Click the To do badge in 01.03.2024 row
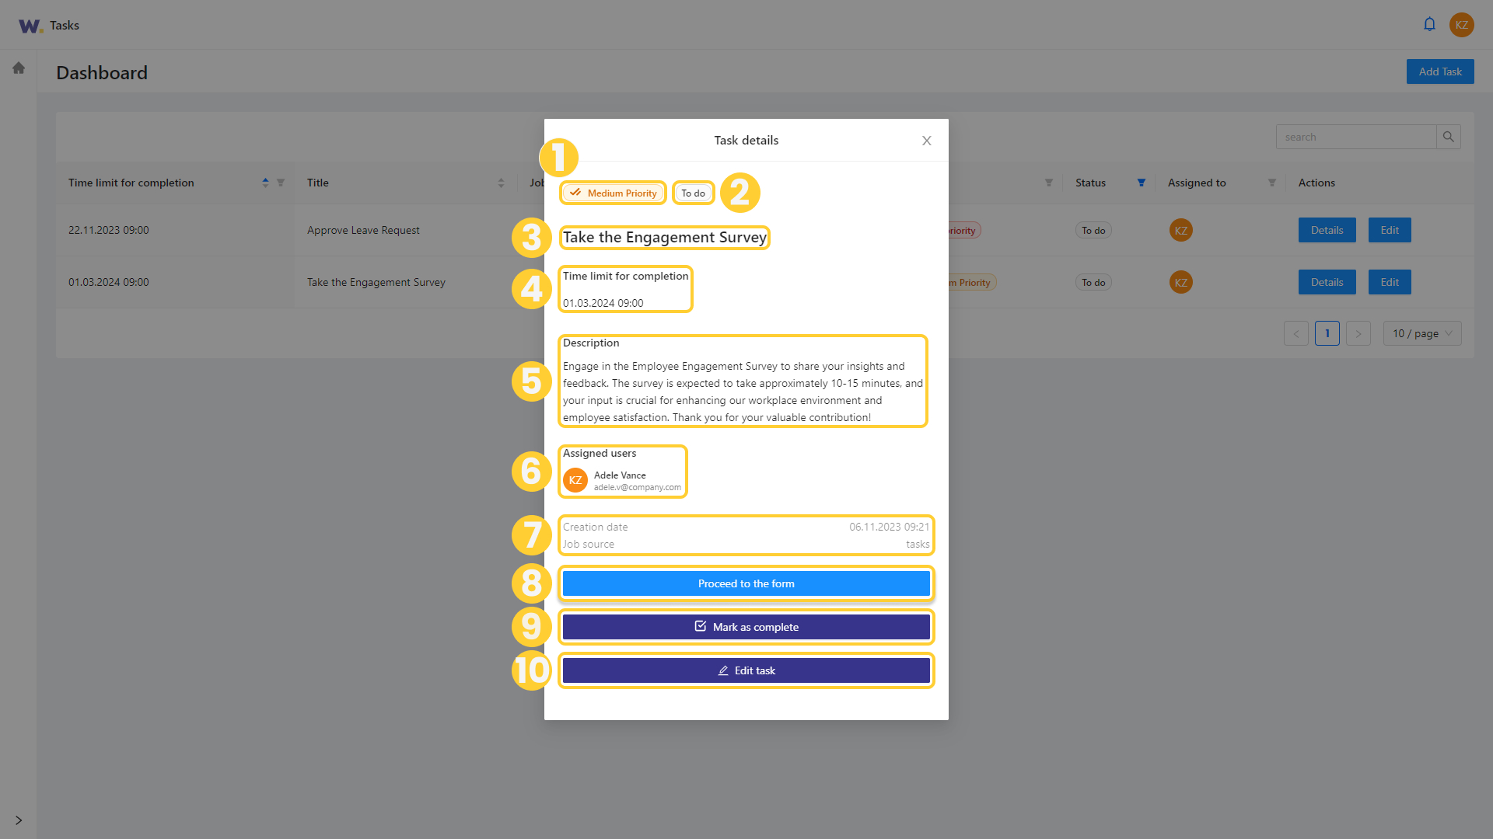Image resolution: width=1493 pixels, height=839 pixels. (1093, 282)
